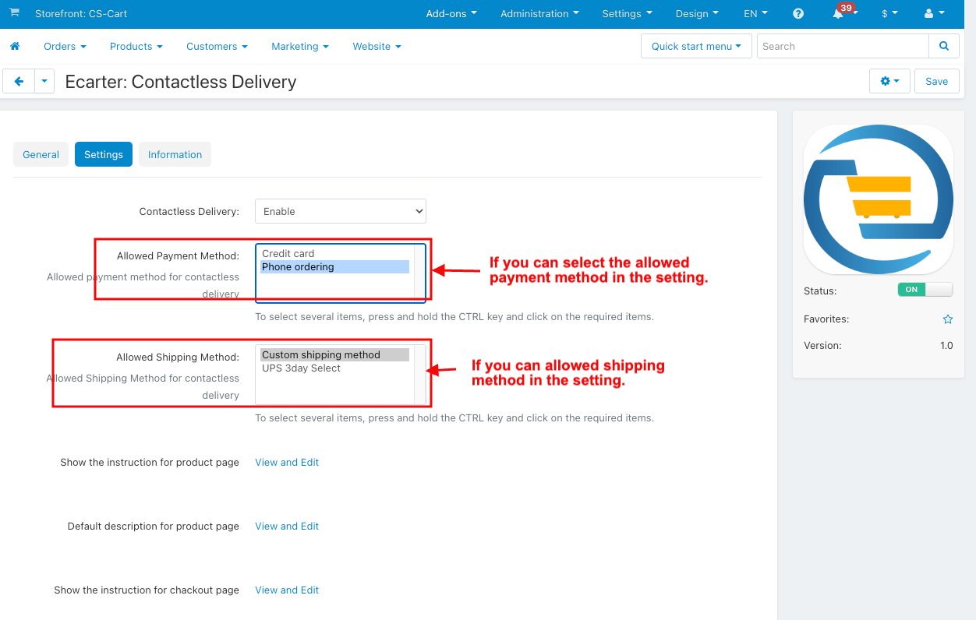Select UPS 3day Select shipping option
976x620 pixels.
coord(334,368)
